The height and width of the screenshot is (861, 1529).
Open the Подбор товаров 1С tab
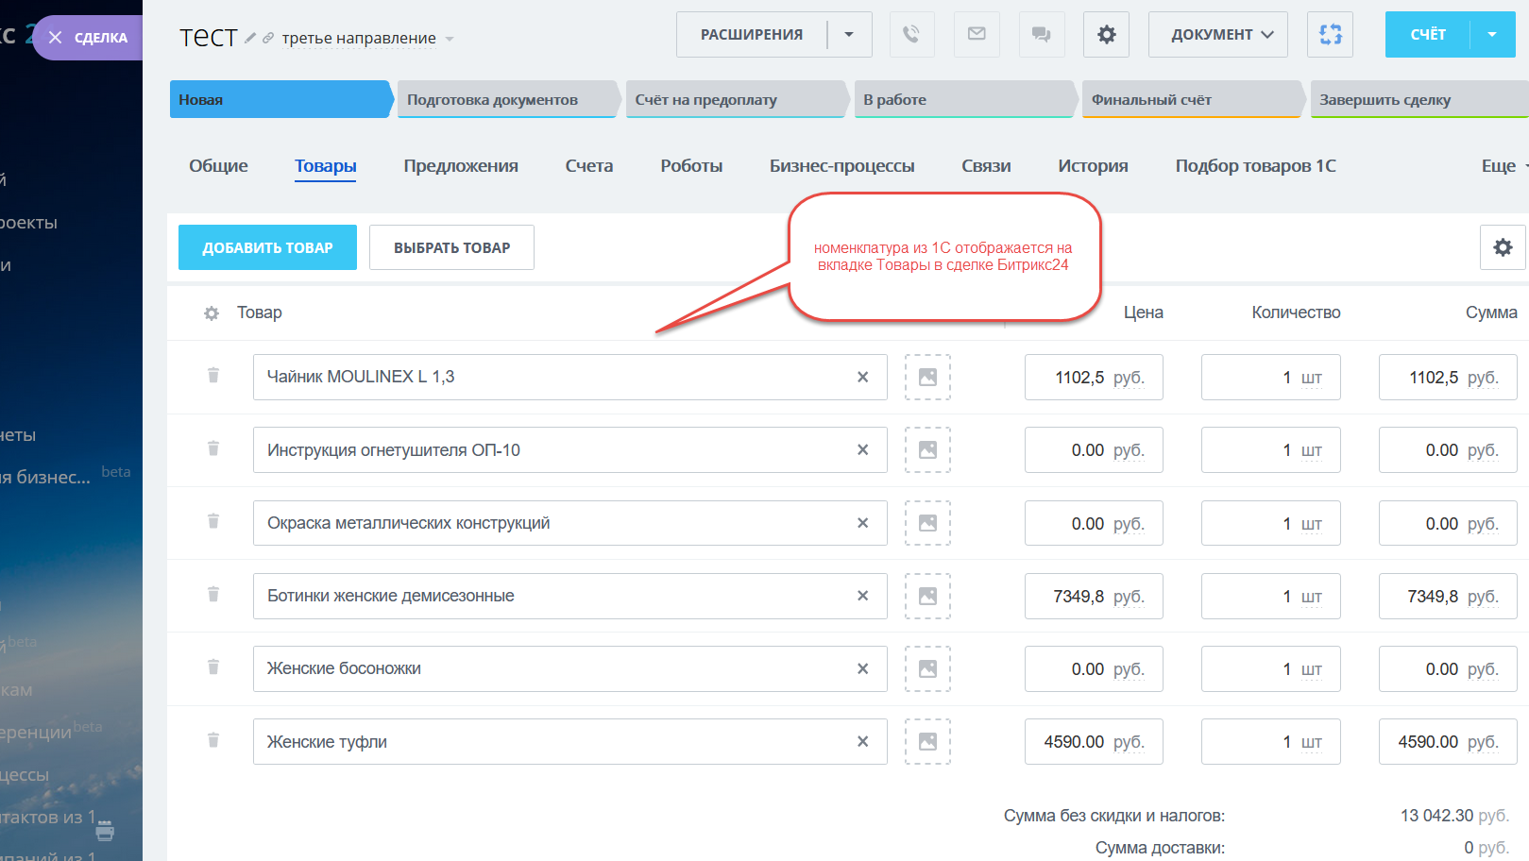coord(1255,166)
